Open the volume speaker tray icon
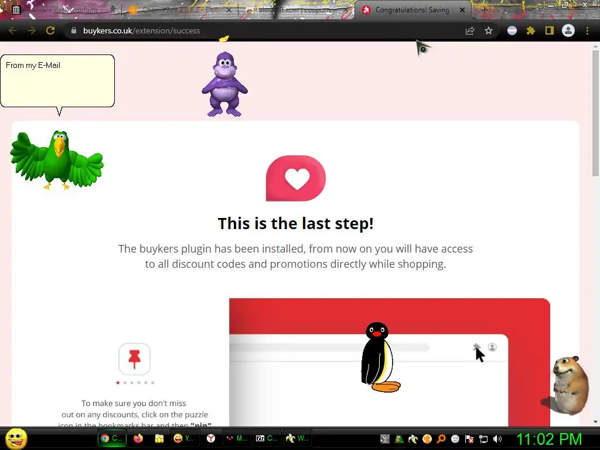Viewport: 600px width, 450px height. [497, 439]
